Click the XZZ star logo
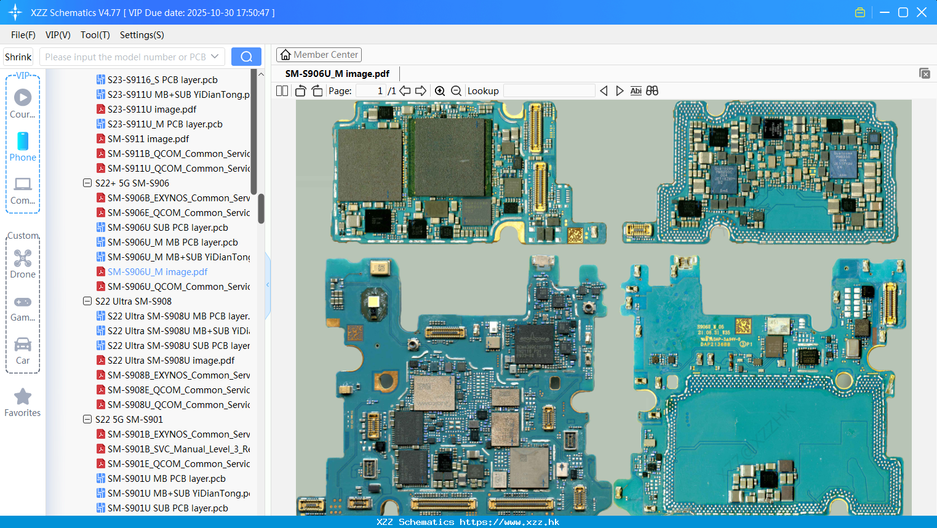 point(15,12)
